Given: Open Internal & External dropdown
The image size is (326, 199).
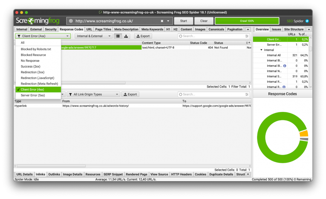Looking at the screenshot, I should pos(93,36).
